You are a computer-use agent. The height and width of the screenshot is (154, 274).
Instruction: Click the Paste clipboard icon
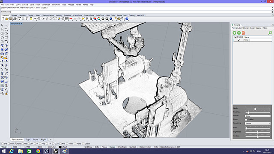(31, 19)
